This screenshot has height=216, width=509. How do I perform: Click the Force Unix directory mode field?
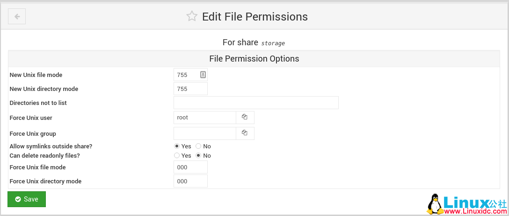tap(190, 181)
